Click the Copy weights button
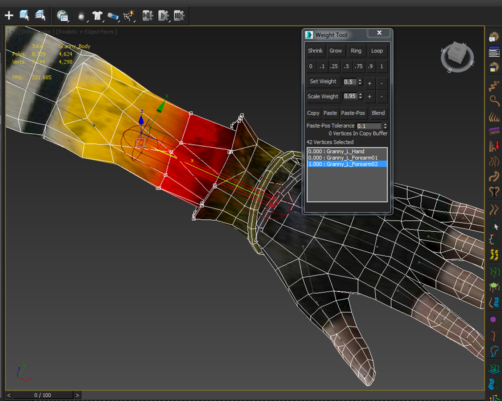Screen dimensions: 502x401 [313, 113]
